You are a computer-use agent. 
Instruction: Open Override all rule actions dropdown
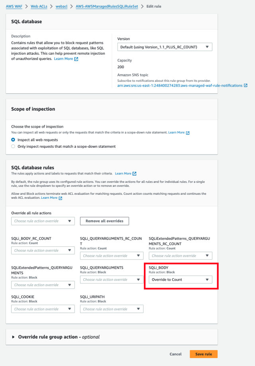click(x=43, y=221)
